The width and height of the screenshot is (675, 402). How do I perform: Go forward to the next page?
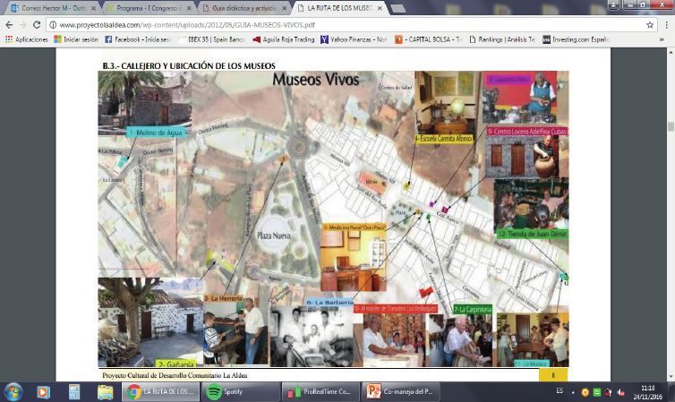pyautogui.click(x=23, y=25)
